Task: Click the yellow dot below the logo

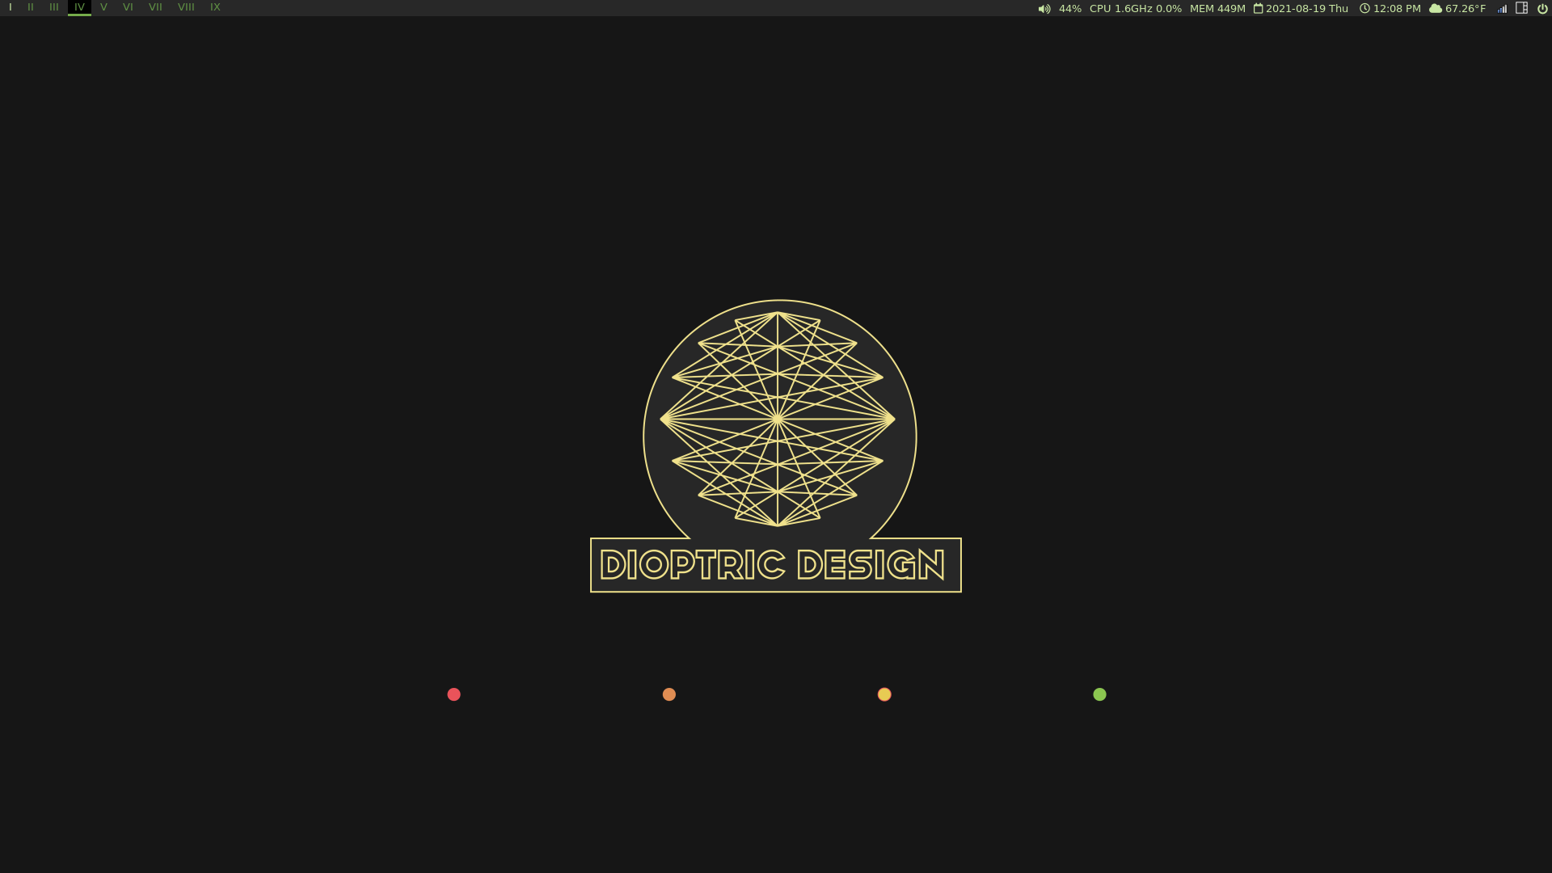Action: 884,694
